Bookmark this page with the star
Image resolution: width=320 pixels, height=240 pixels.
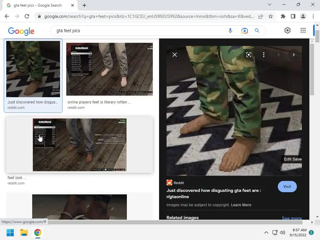[271, 16]
